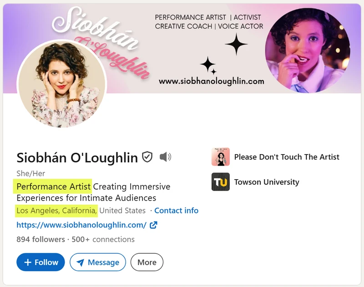Send a message with the Message button
Screen dimensions: 364x287
pos(98,262)
